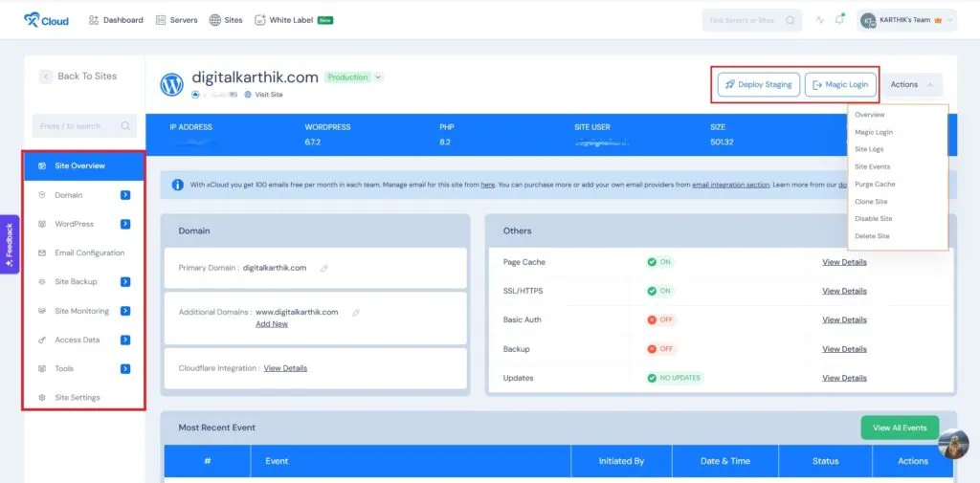The width and height of the screenshot is (980, 483).
Task: Toggle the Actions dropdown
Action: [x=912, y=84]
